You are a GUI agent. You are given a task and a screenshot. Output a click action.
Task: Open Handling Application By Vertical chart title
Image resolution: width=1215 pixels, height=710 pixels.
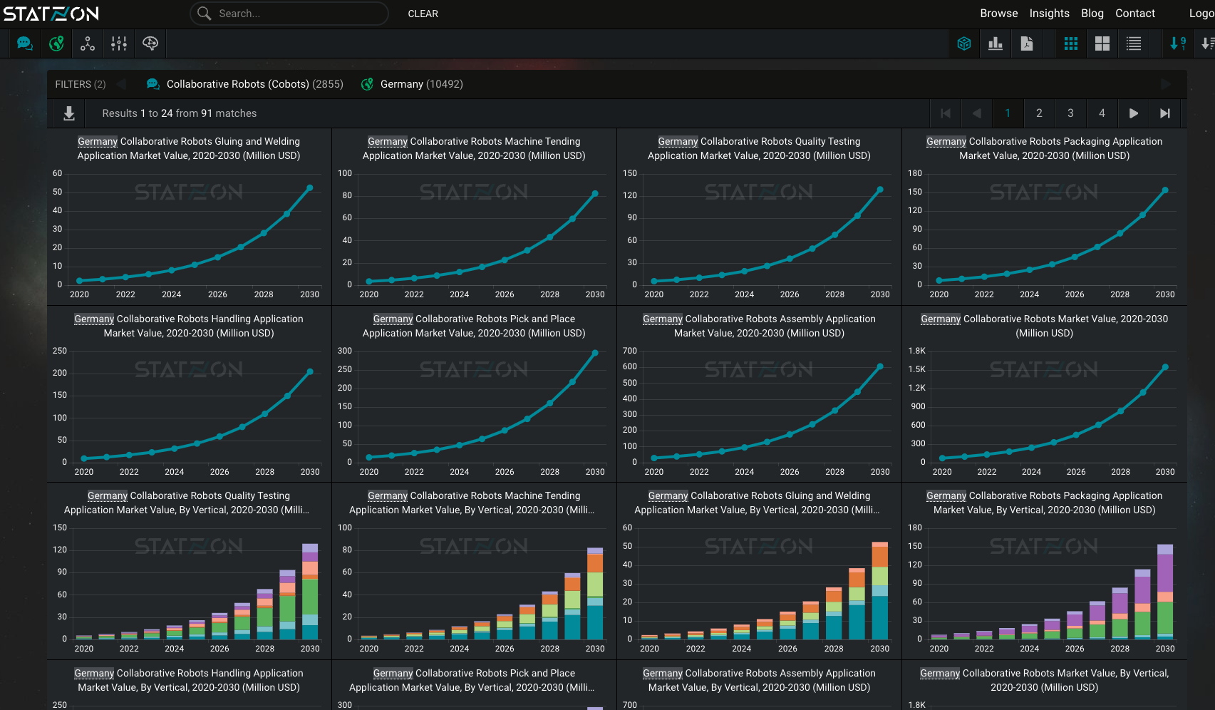click(x=189, y=680)
